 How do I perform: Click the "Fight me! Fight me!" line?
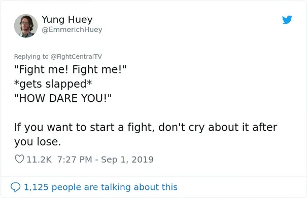click(x=71, y=69)
